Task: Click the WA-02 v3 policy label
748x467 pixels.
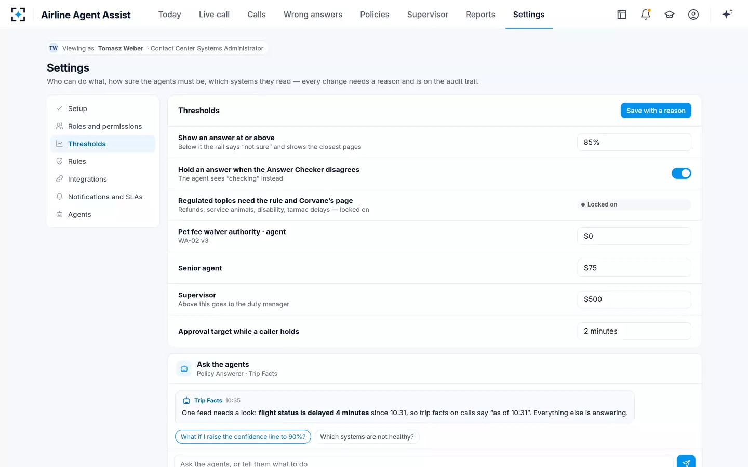Action: [x=193, y=241]
